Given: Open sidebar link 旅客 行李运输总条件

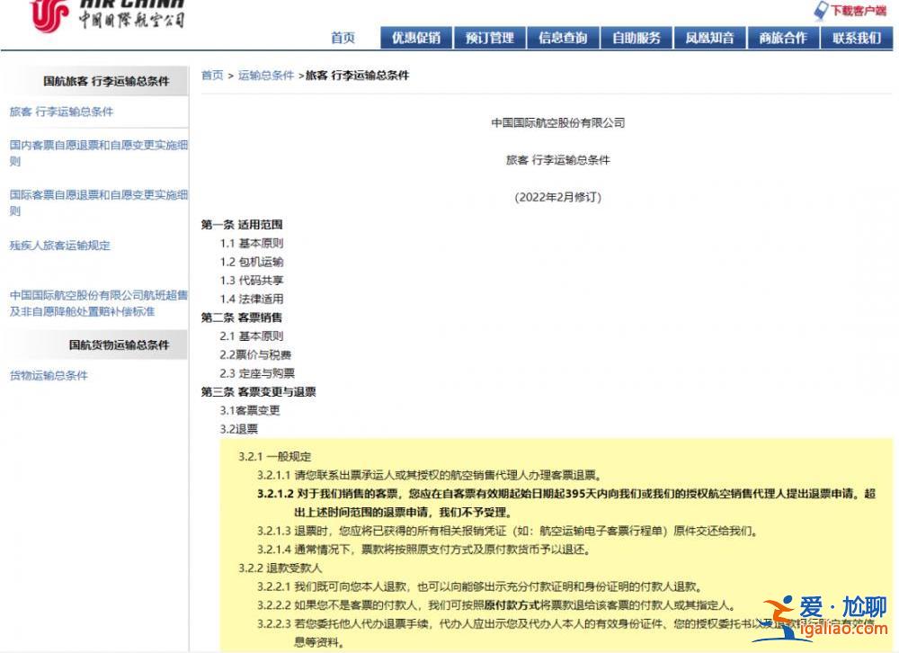Looking at the screenshot, I should click(x=61, y=112).
